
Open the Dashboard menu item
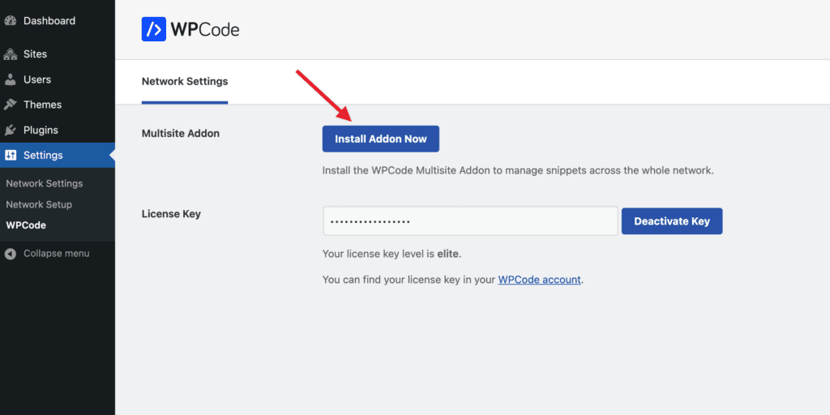58,21
